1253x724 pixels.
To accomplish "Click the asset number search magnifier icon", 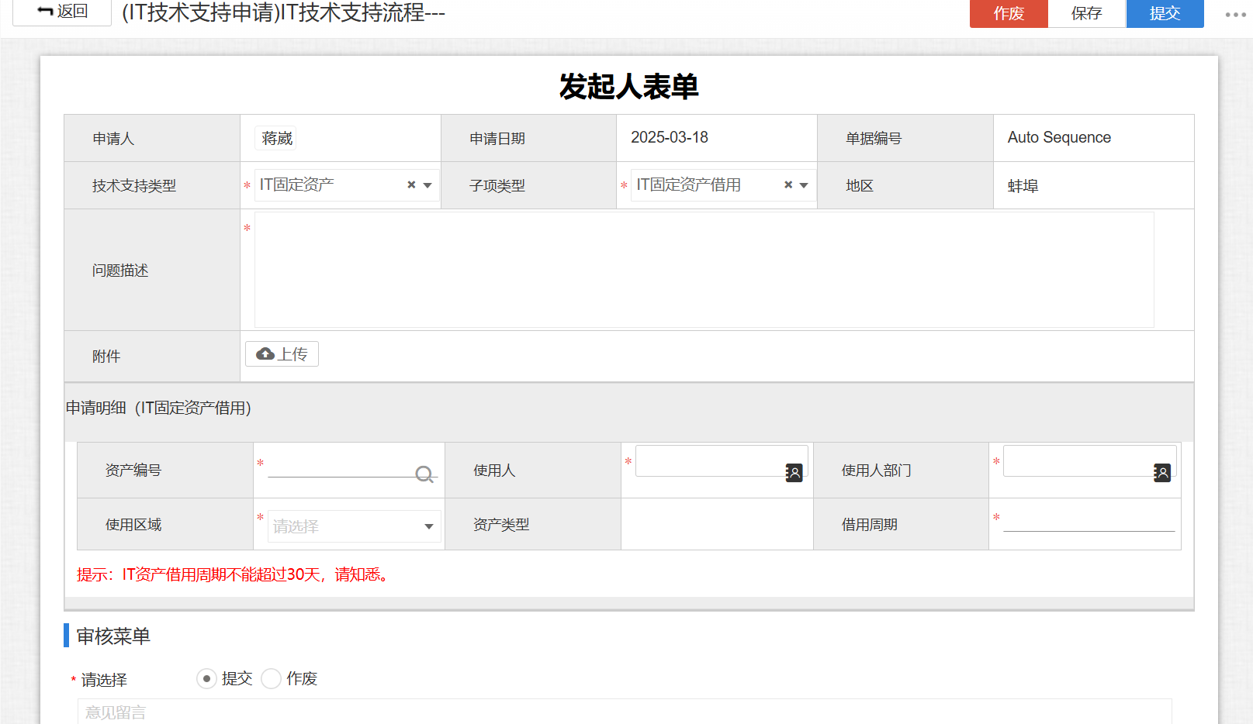I will (x=424, y=474).
